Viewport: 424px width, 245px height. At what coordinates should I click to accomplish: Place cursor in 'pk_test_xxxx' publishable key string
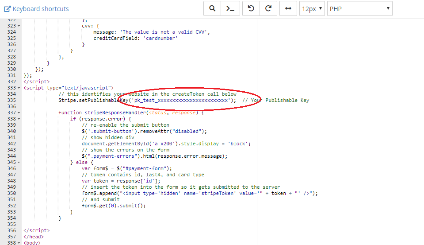pyautogui.click(x=181, y=100)
